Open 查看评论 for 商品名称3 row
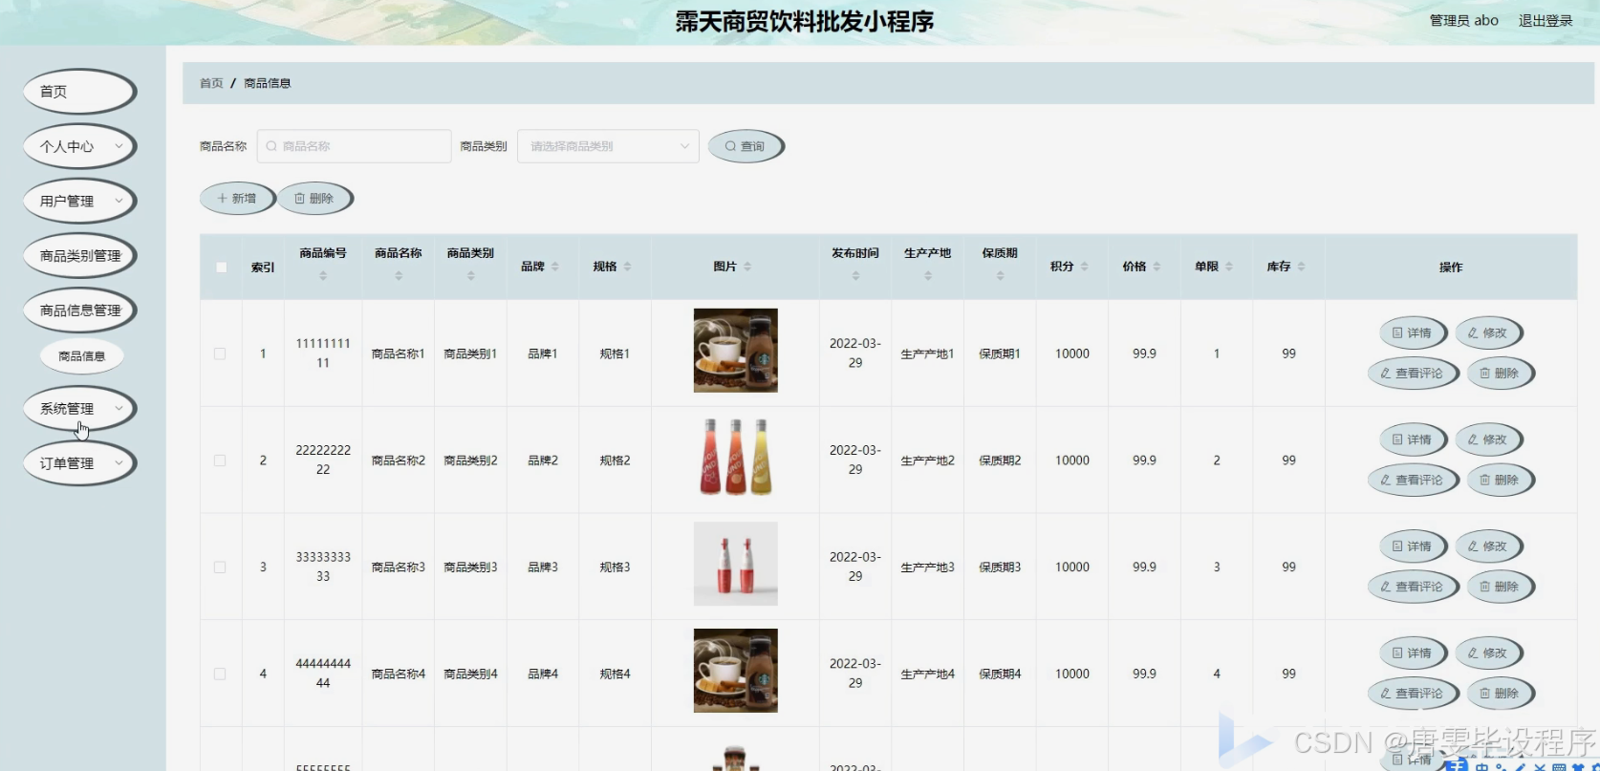Screen dimensions: 1600x771 [x=1412, y=587]
